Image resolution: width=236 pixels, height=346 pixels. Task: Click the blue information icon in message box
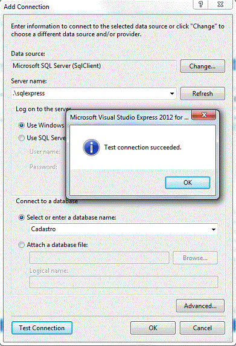tap(91, 148)
